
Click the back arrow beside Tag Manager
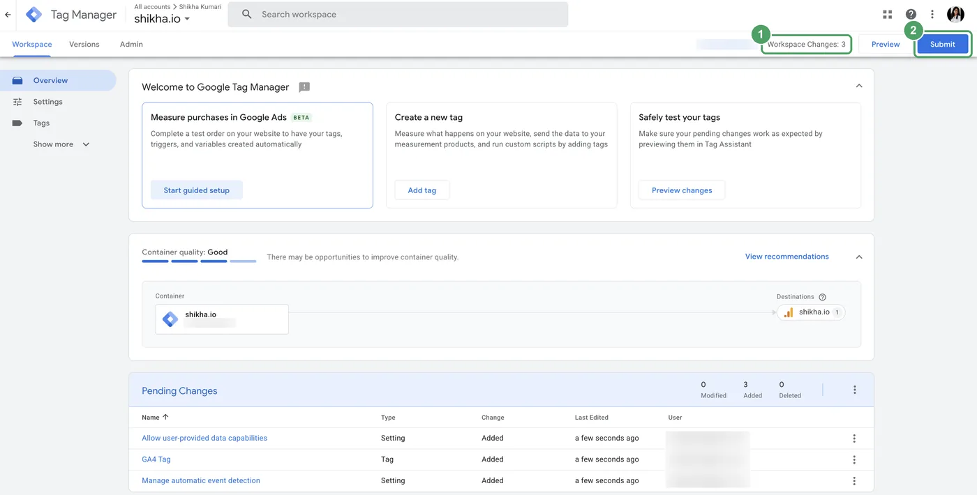click(8, 15)
